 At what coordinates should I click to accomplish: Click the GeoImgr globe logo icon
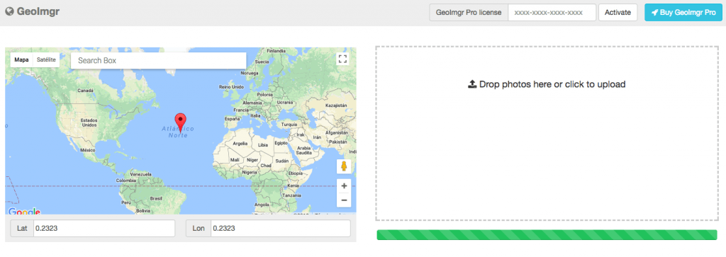tap(9, 12)
